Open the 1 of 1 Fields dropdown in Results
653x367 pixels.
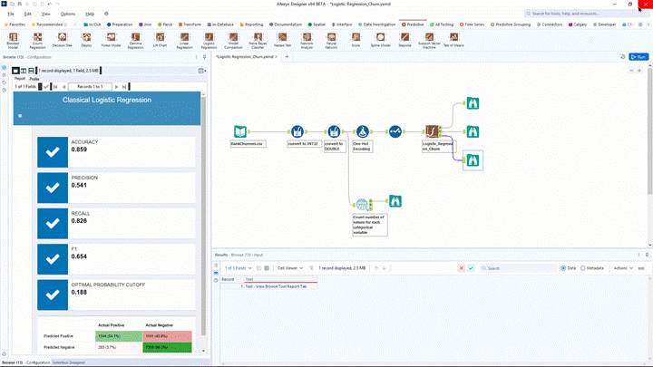click(x=239, y=268)
